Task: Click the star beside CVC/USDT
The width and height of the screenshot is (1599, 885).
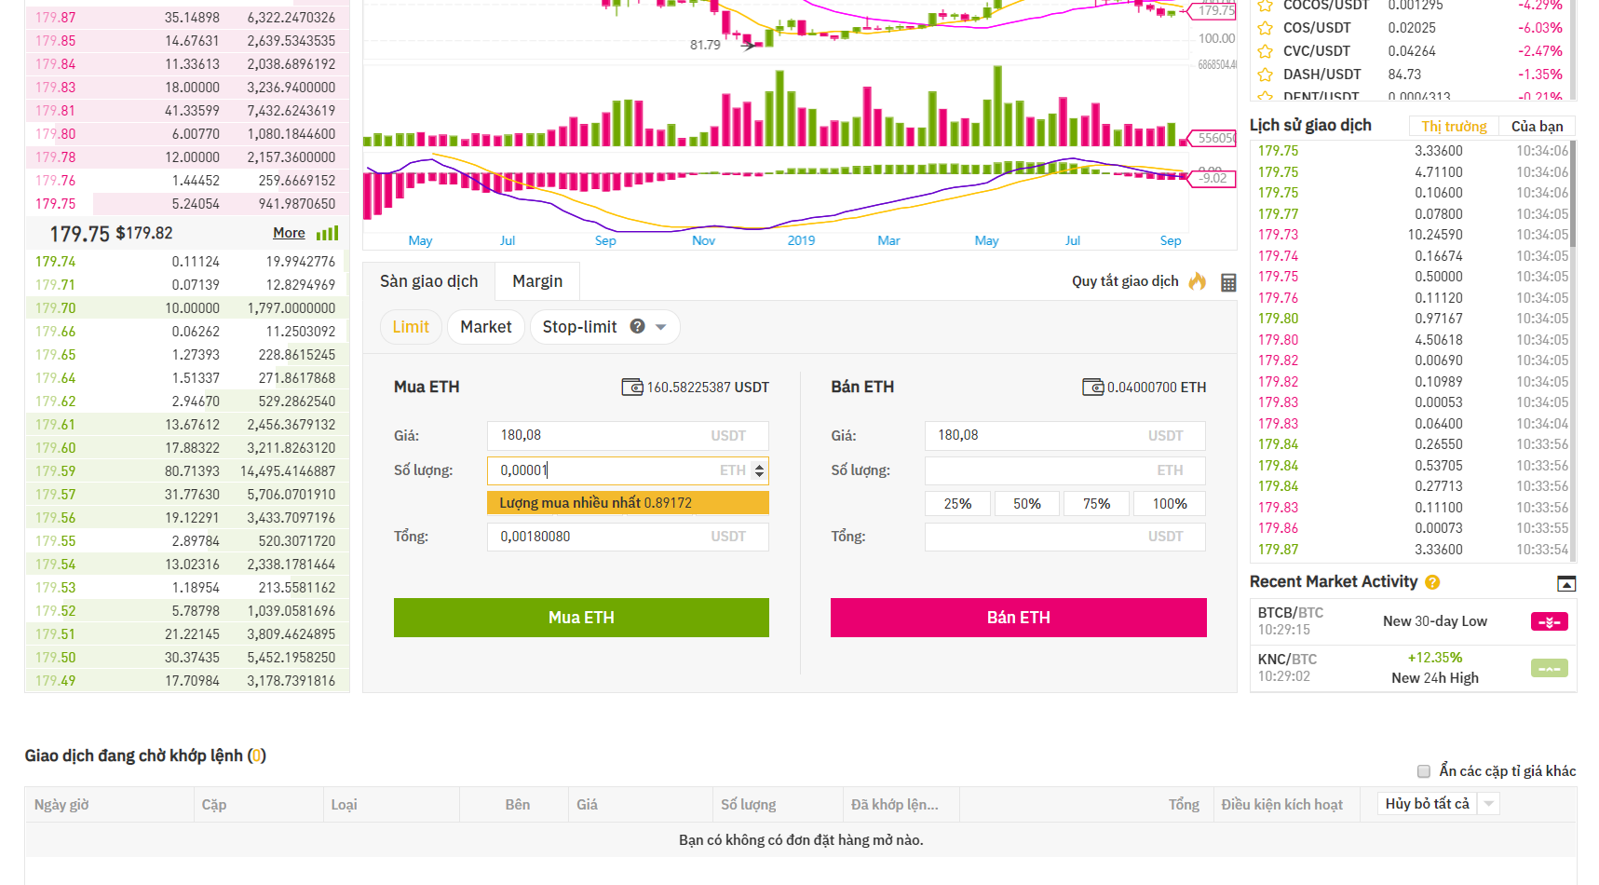Action: tap(1265, 51)
